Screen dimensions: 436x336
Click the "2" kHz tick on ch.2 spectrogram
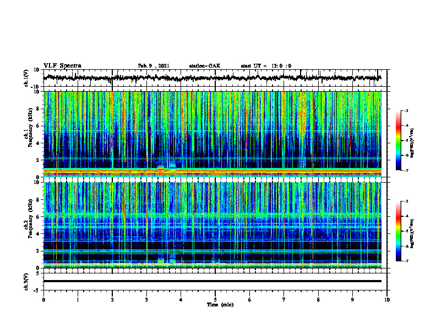click(x=38, y=251)
